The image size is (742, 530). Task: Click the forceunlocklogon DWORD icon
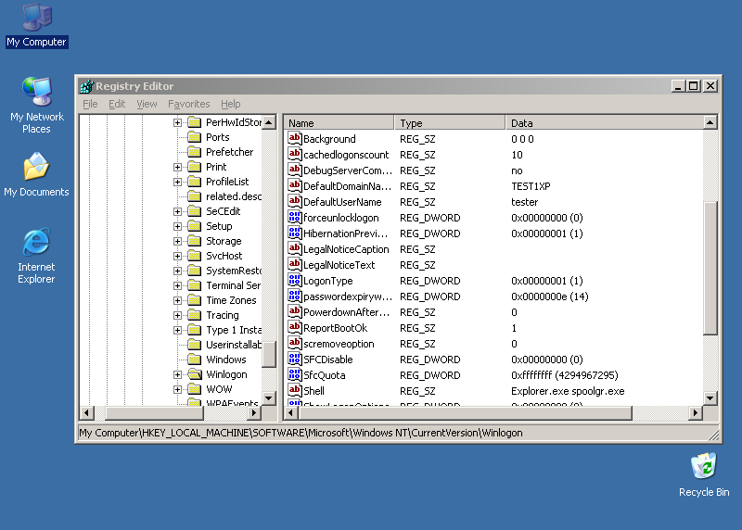[x=294, y=218]
